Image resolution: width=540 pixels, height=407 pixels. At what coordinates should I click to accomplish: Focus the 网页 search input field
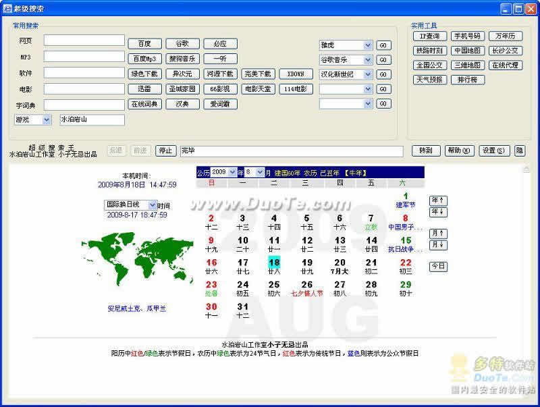pyautogui.click(x=84, y=40)
